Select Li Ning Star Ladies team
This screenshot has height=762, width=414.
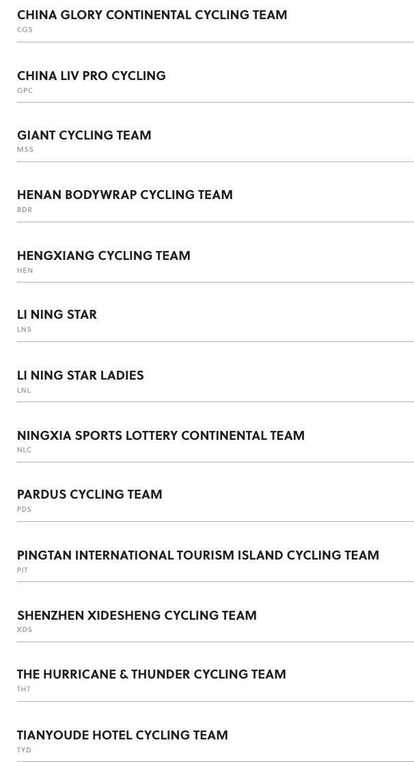tap(80, 376)
